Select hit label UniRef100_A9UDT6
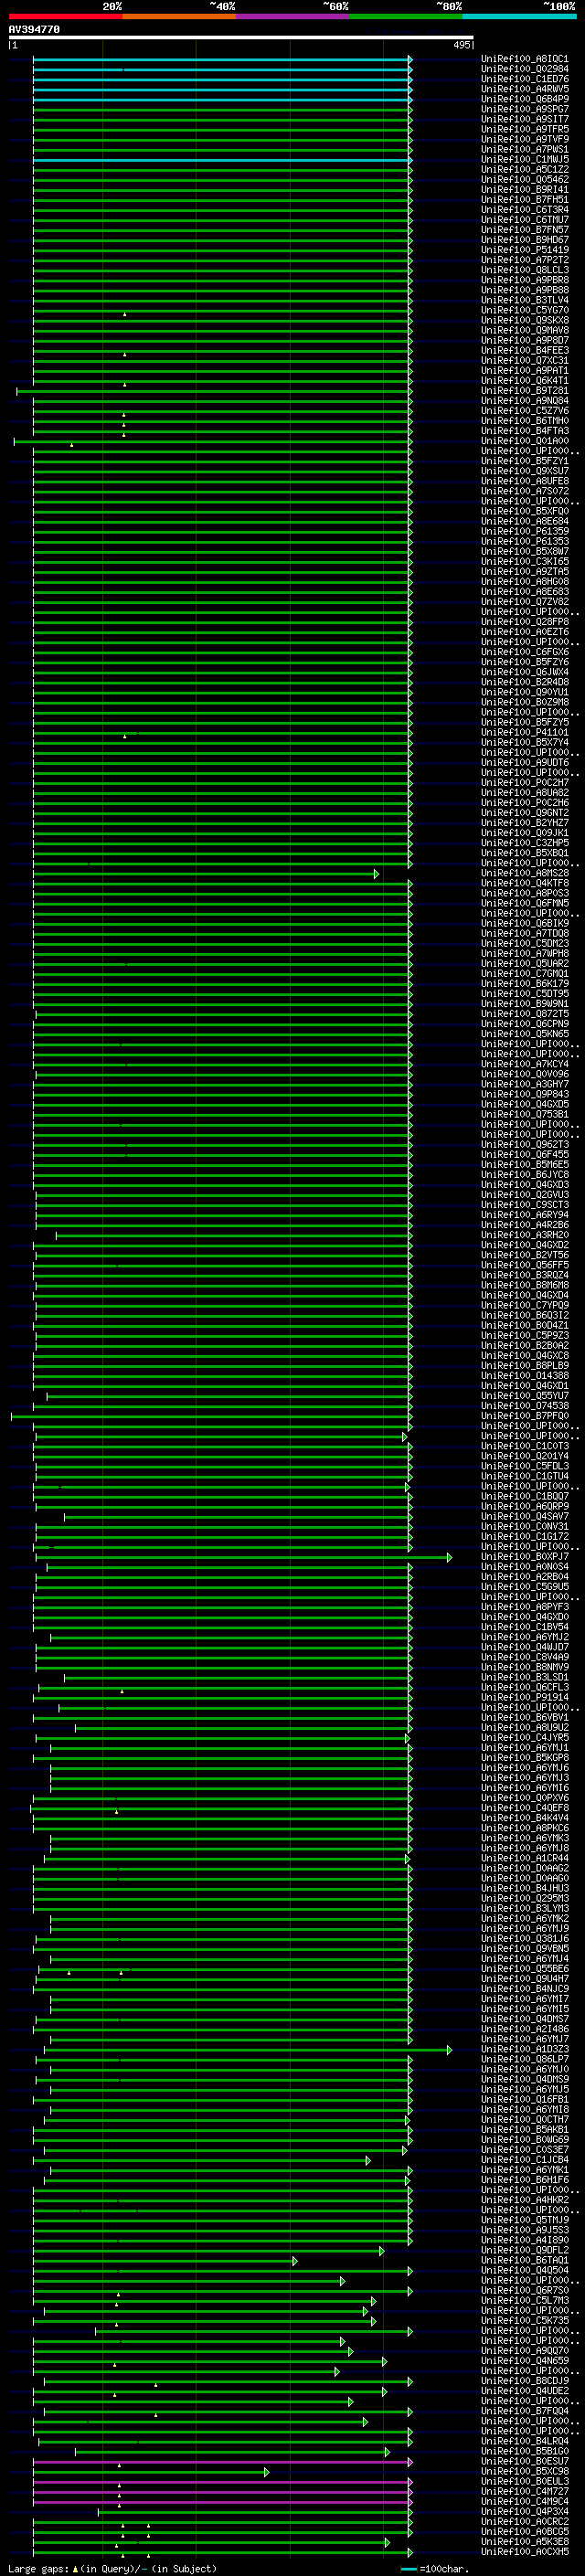This screenshot has width=585, height=2576. tap(525, 763)
